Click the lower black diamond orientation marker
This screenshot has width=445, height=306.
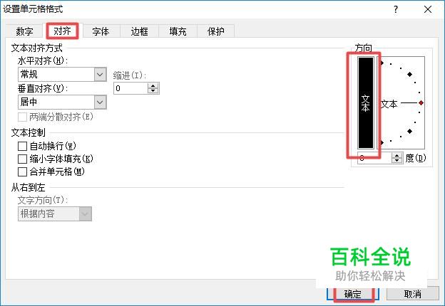point(409,132)
